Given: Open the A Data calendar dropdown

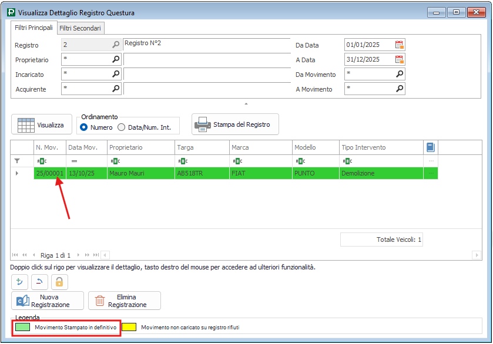Looking at the screenshot, I should (400, 59).
